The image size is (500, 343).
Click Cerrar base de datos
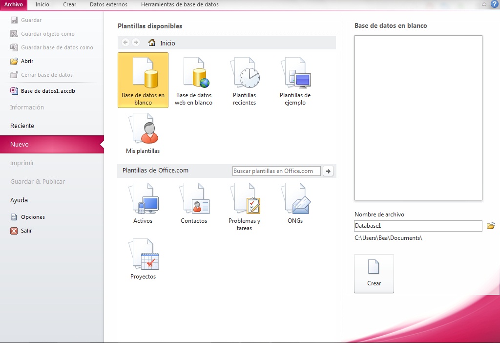point(42,75)
